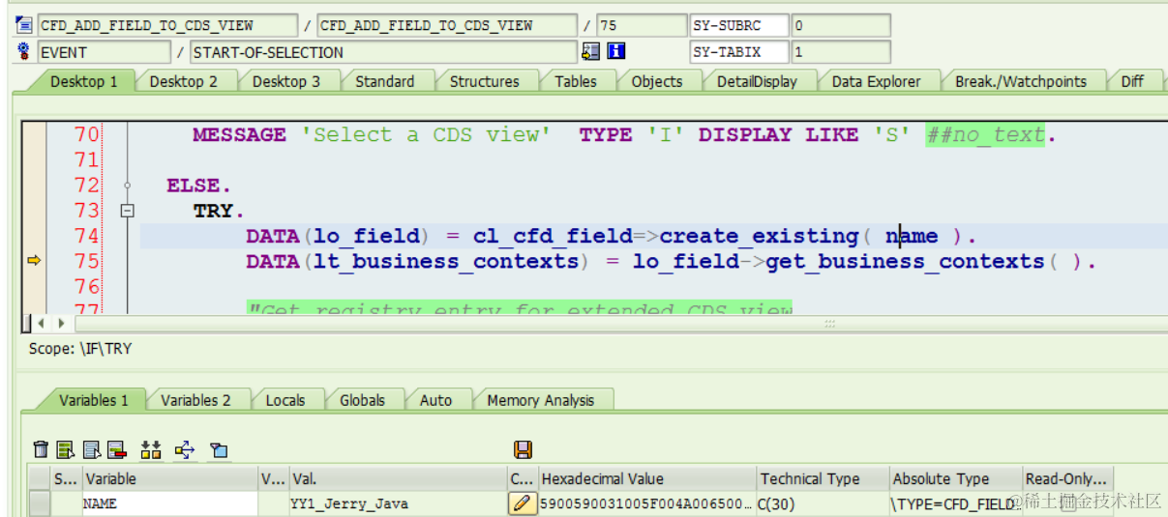Open the Break./Watchpoints tab
Screen dimensions: 1168x517
pyautogui.click(x=1020, y=82)
